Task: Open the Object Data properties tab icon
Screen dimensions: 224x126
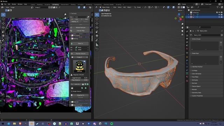Action: (187, 73)
